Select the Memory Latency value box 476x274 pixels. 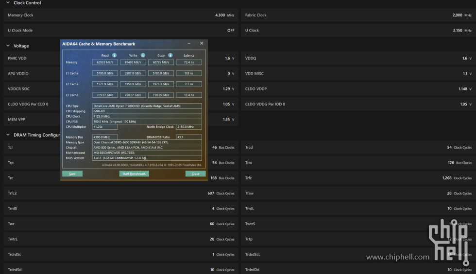point(188,62)
